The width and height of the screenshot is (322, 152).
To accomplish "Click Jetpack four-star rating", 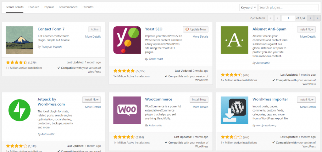I will point(17,146).
